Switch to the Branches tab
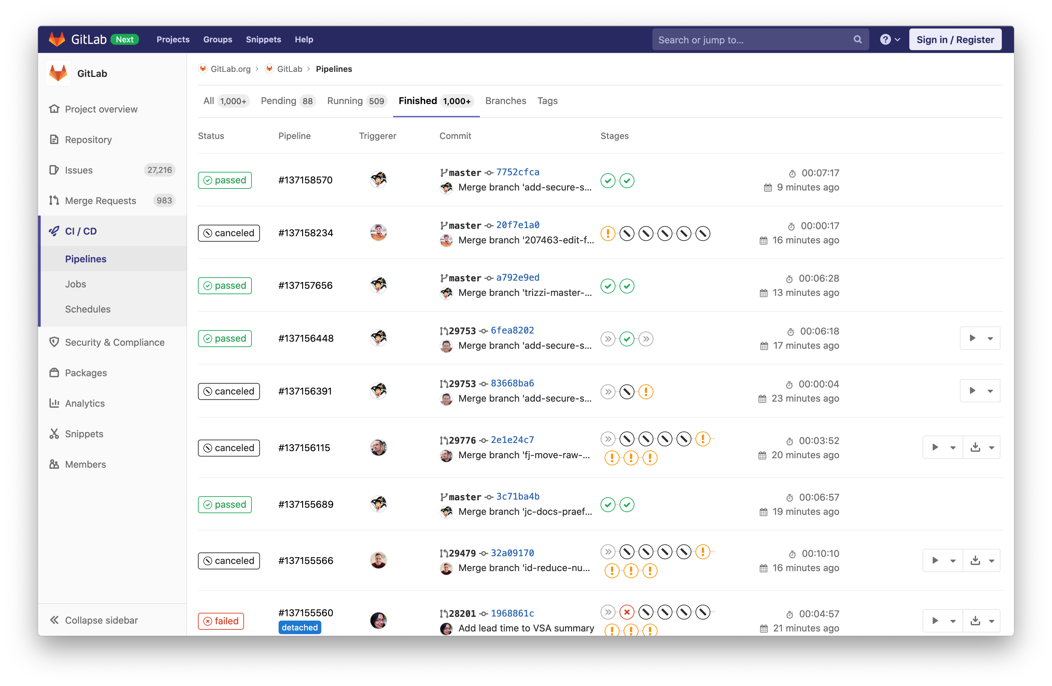Viewport: 1052px width, 686px height. [505, 101]
